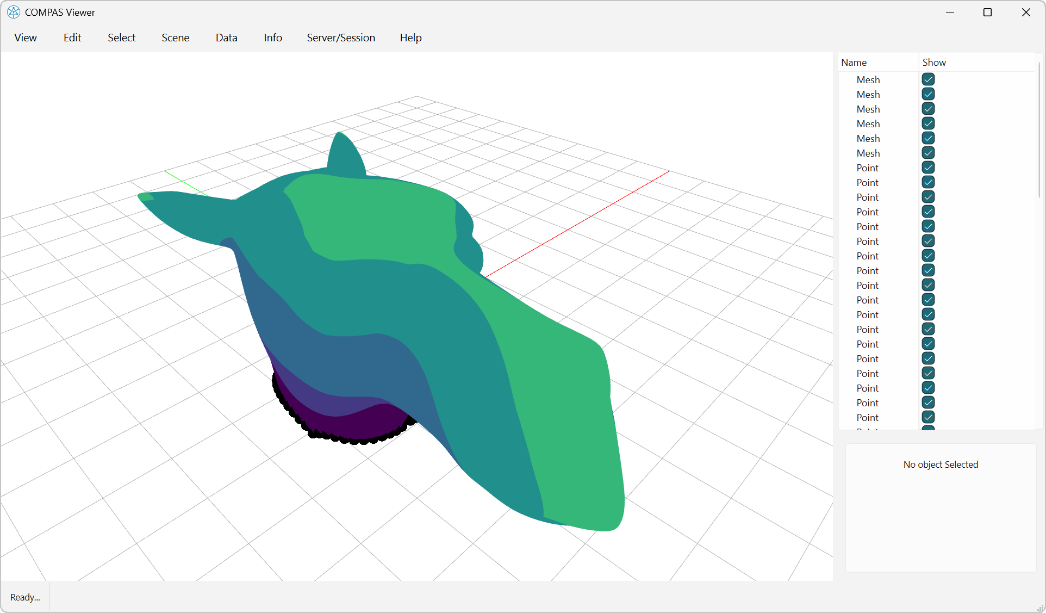Open the Help menu
Viewport: 1046px width, 613px height.
click(410, 38)
